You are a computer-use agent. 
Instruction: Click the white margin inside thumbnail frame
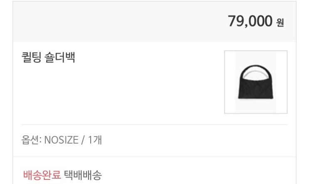(230, 82)
